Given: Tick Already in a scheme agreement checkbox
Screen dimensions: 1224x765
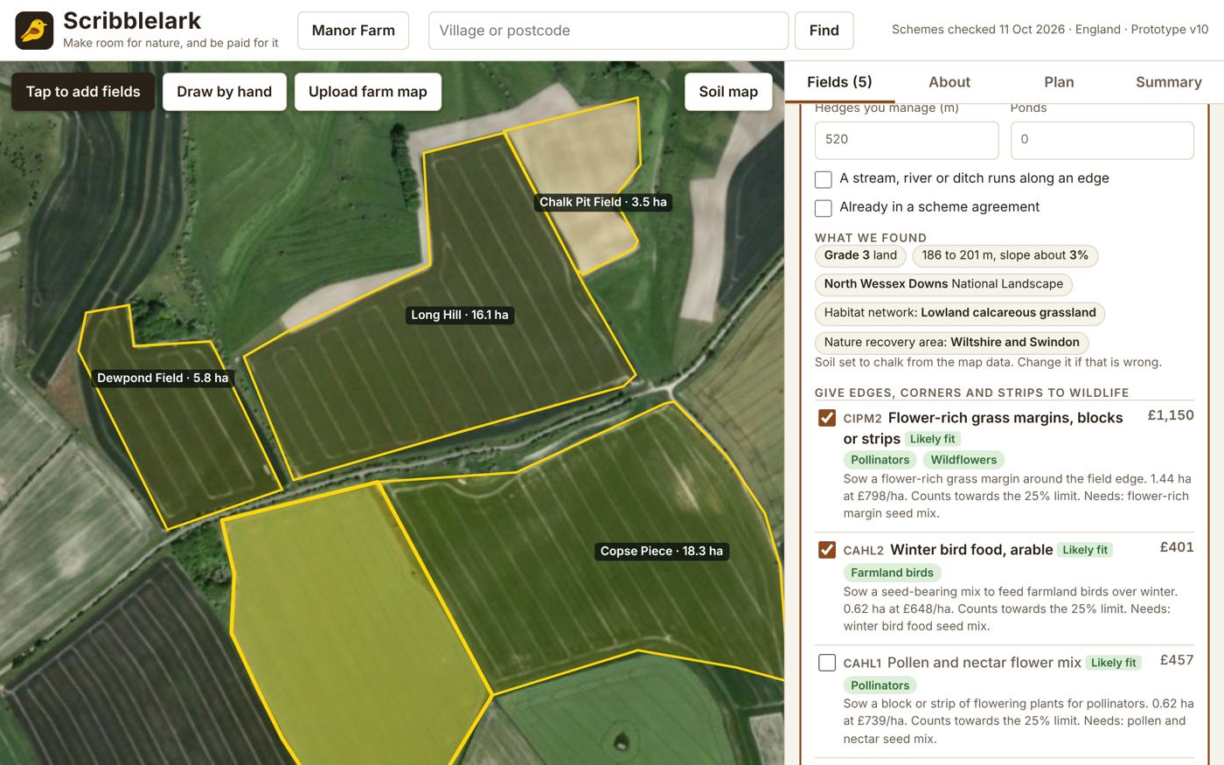Looking at the screenshot, I should coord(824,208).
